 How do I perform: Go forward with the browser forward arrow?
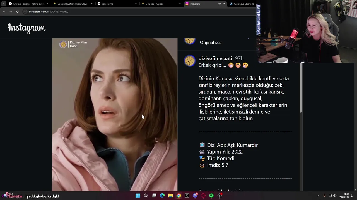tap(11, 12)
